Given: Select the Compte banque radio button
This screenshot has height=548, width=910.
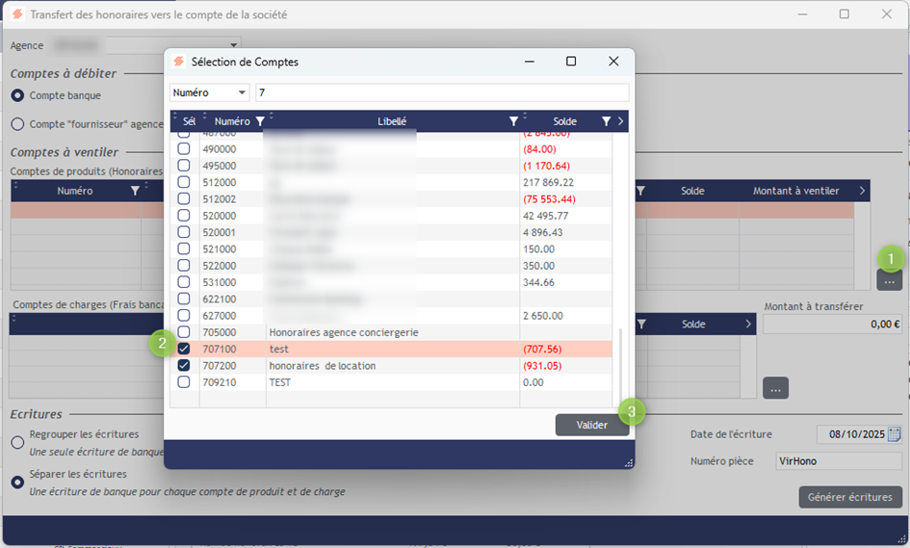Looking at the screenshot, I should [17, 95].
